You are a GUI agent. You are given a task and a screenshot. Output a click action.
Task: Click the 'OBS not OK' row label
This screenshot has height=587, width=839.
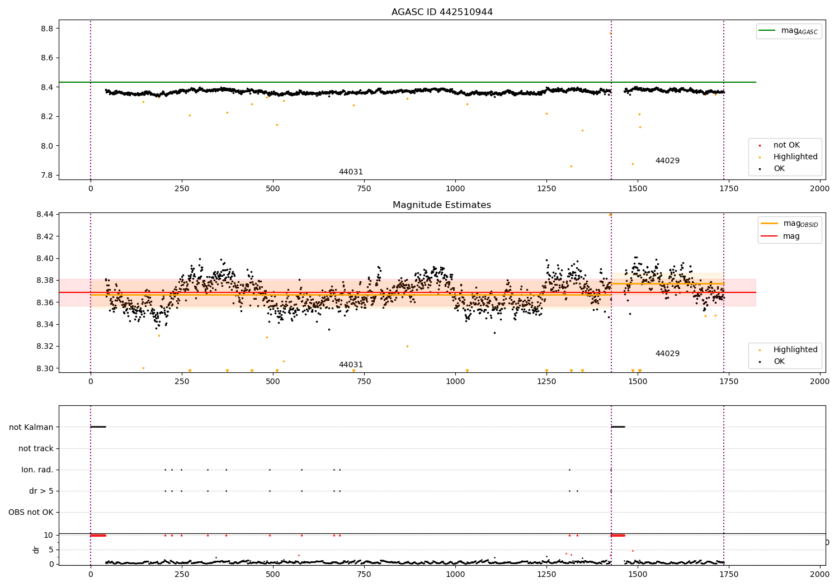point(31,513)
